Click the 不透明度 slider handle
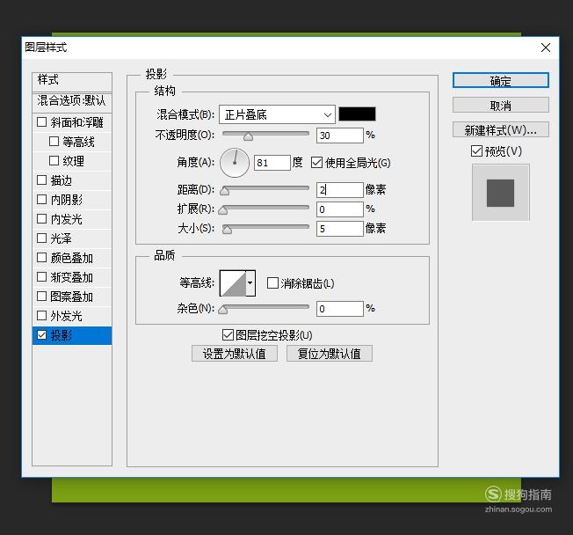The width and height of the screenshot is (573, 535). [x=248, y=137]
